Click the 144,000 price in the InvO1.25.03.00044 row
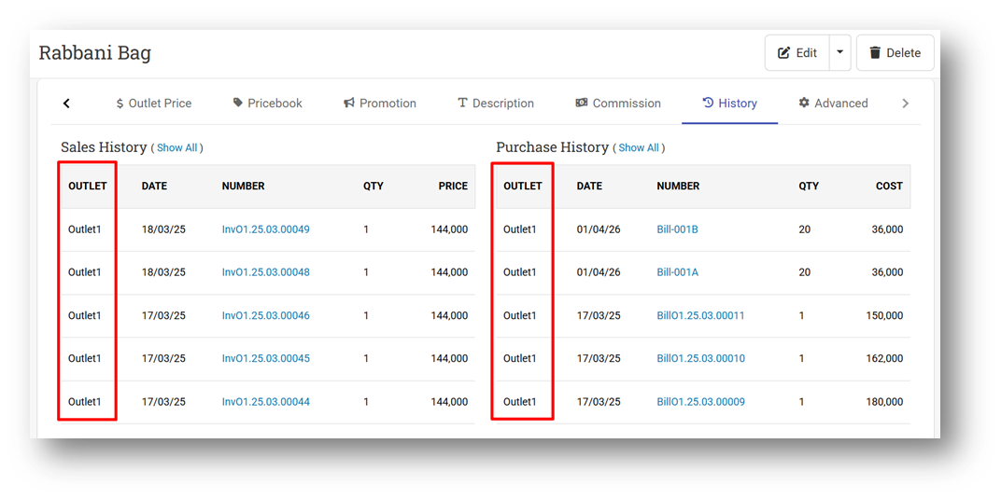This screenshot has width=1001, height=499. [449, 402]
